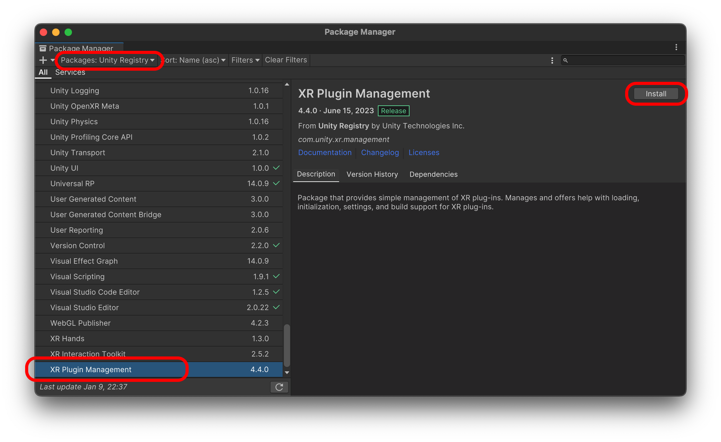Click the plus add package icon
721x442 pixels.
[x=43, y=60]
